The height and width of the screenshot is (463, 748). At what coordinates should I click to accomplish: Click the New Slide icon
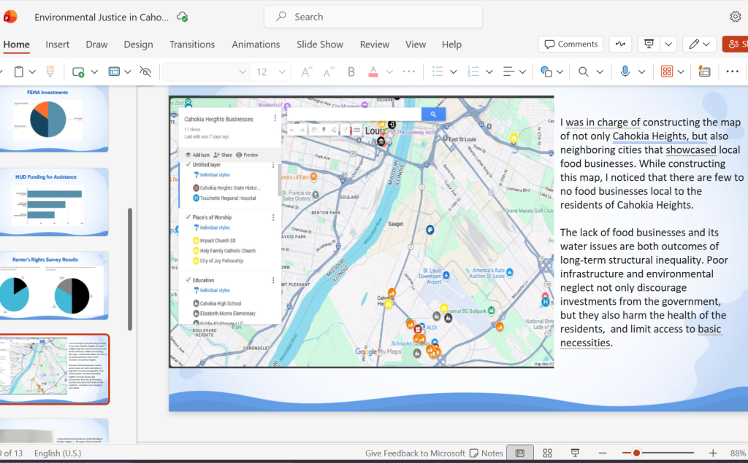pyautogui.click(x=78, y=72)
